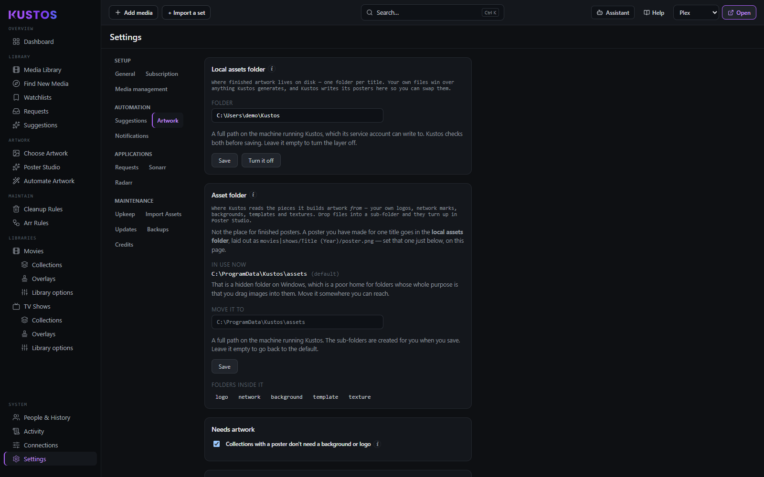764x477 pixels.
Task: Click the Settings gear icon in sidebar
Action: coord(16,459)
